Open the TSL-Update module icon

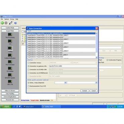10,68
